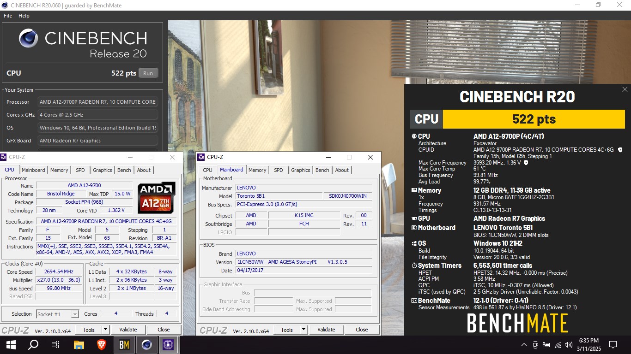631x354 pixels.
Task: Open battery status in system tray
Action: click(546, 345)
